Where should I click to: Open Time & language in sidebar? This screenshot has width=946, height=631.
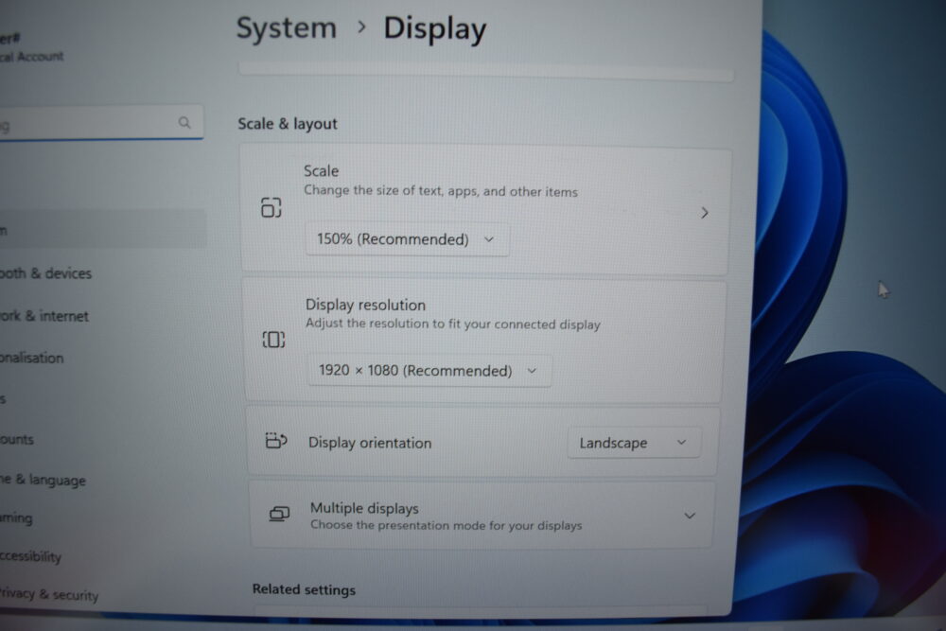[x=43, y=481]
